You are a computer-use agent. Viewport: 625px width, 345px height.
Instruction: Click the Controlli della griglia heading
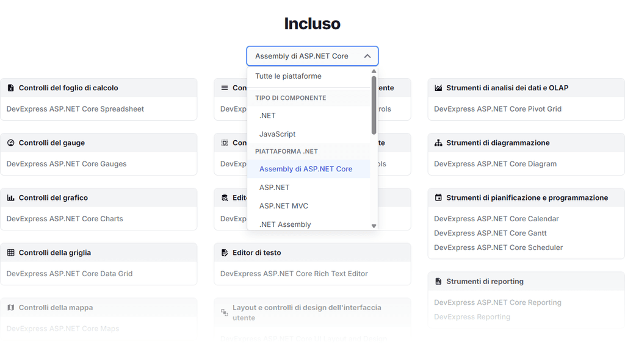pyautogui.click(x=54, y=253)
